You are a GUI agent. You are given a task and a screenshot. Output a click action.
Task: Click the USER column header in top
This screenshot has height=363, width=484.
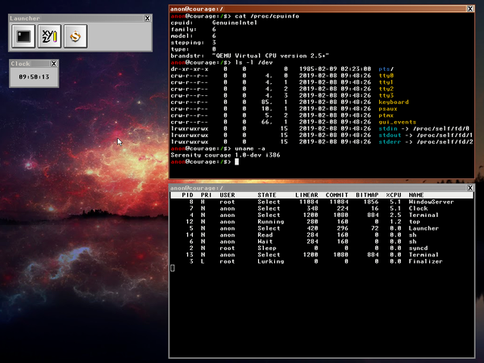point(227,195)
